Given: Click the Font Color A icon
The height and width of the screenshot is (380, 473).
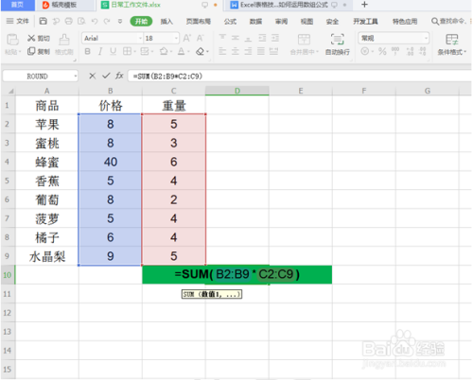Looking at the screenshot, I should (181, 51).
